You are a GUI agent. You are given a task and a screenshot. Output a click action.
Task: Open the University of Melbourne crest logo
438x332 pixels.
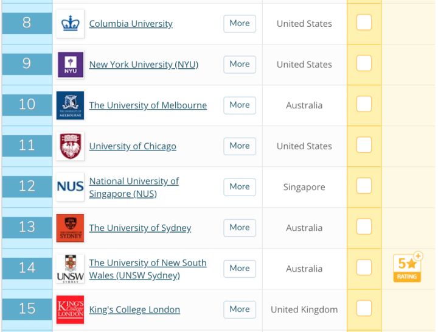[x=70, y=105]
